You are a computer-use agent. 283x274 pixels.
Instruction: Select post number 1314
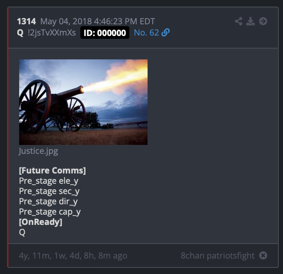pyautogui.click(x=26, y=22)
